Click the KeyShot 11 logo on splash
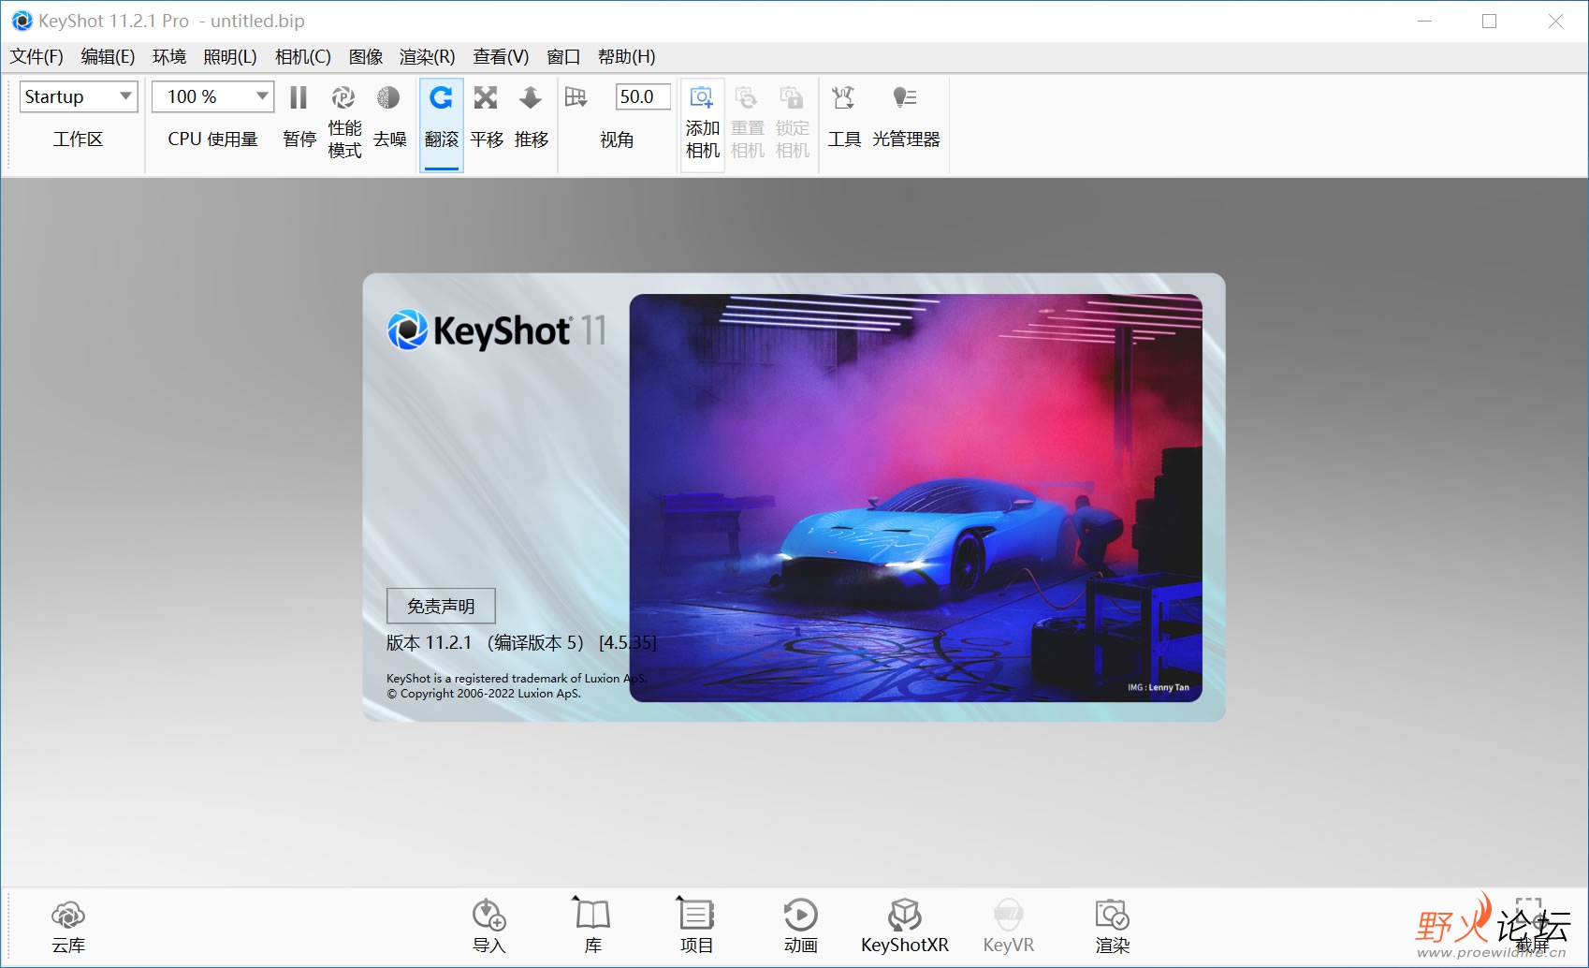 (497, 330)
